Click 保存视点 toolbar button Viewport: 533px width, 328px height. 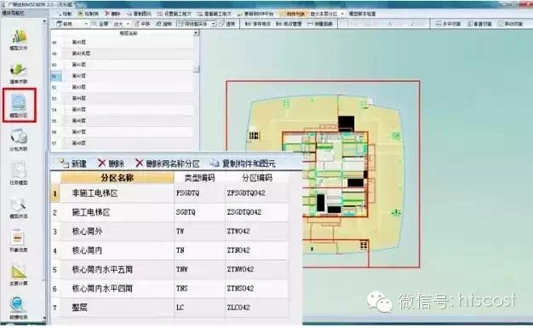tap(258, 24)
